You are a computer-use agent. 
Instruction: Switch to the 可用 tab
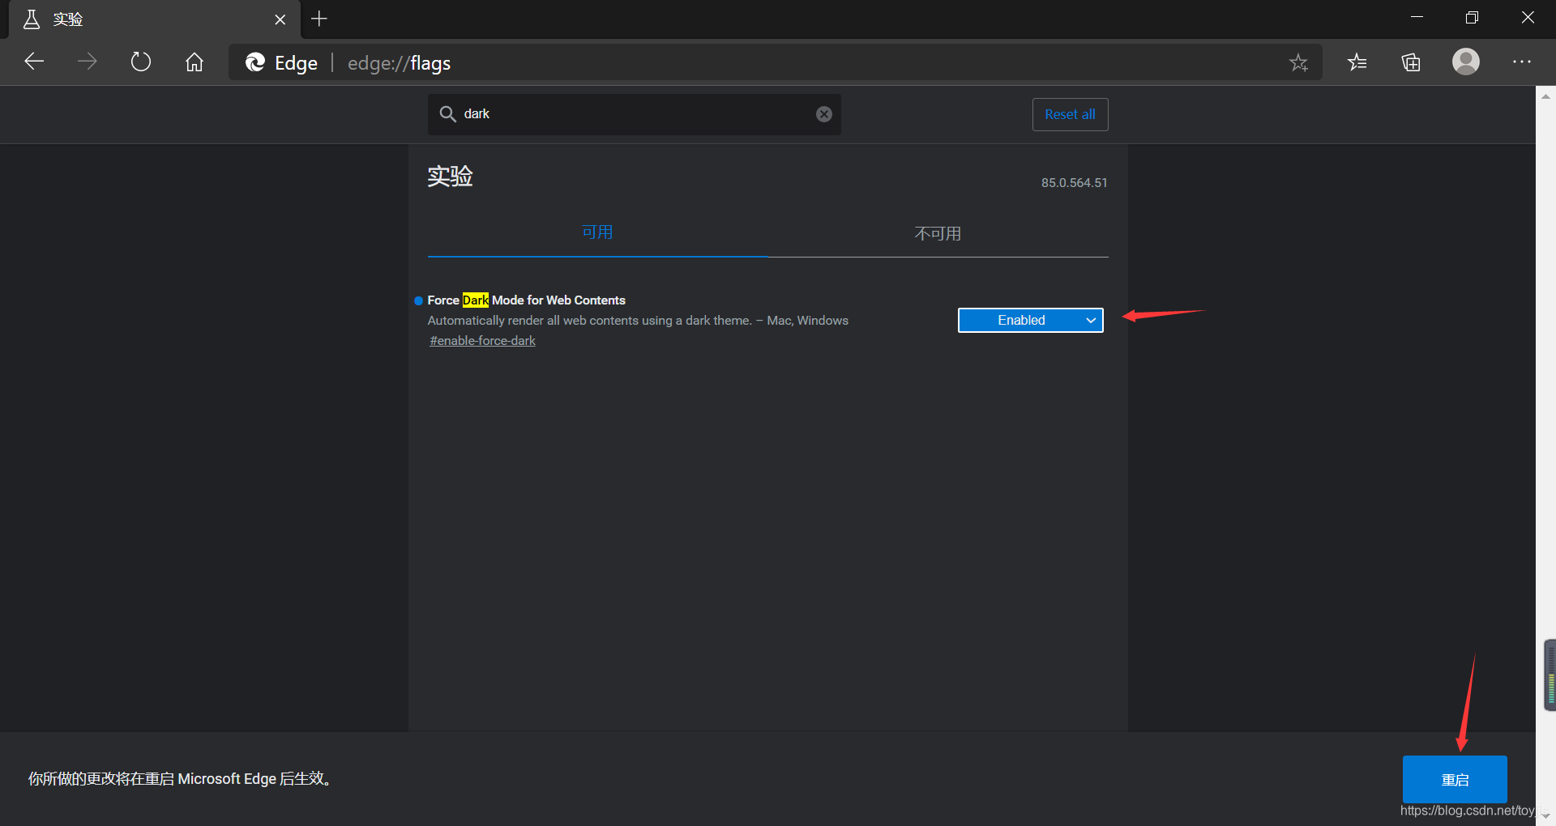click(597, 233)
